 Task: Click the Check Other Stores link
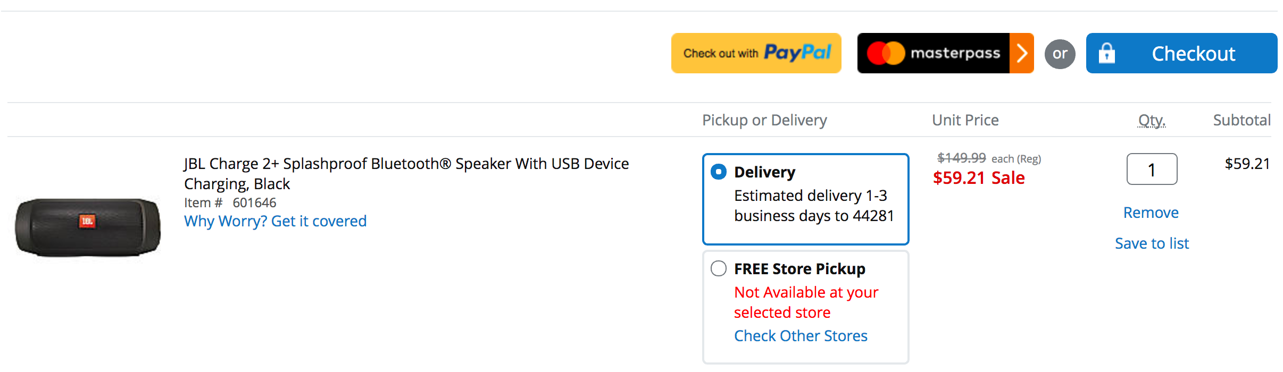click(x=801, y=336)
